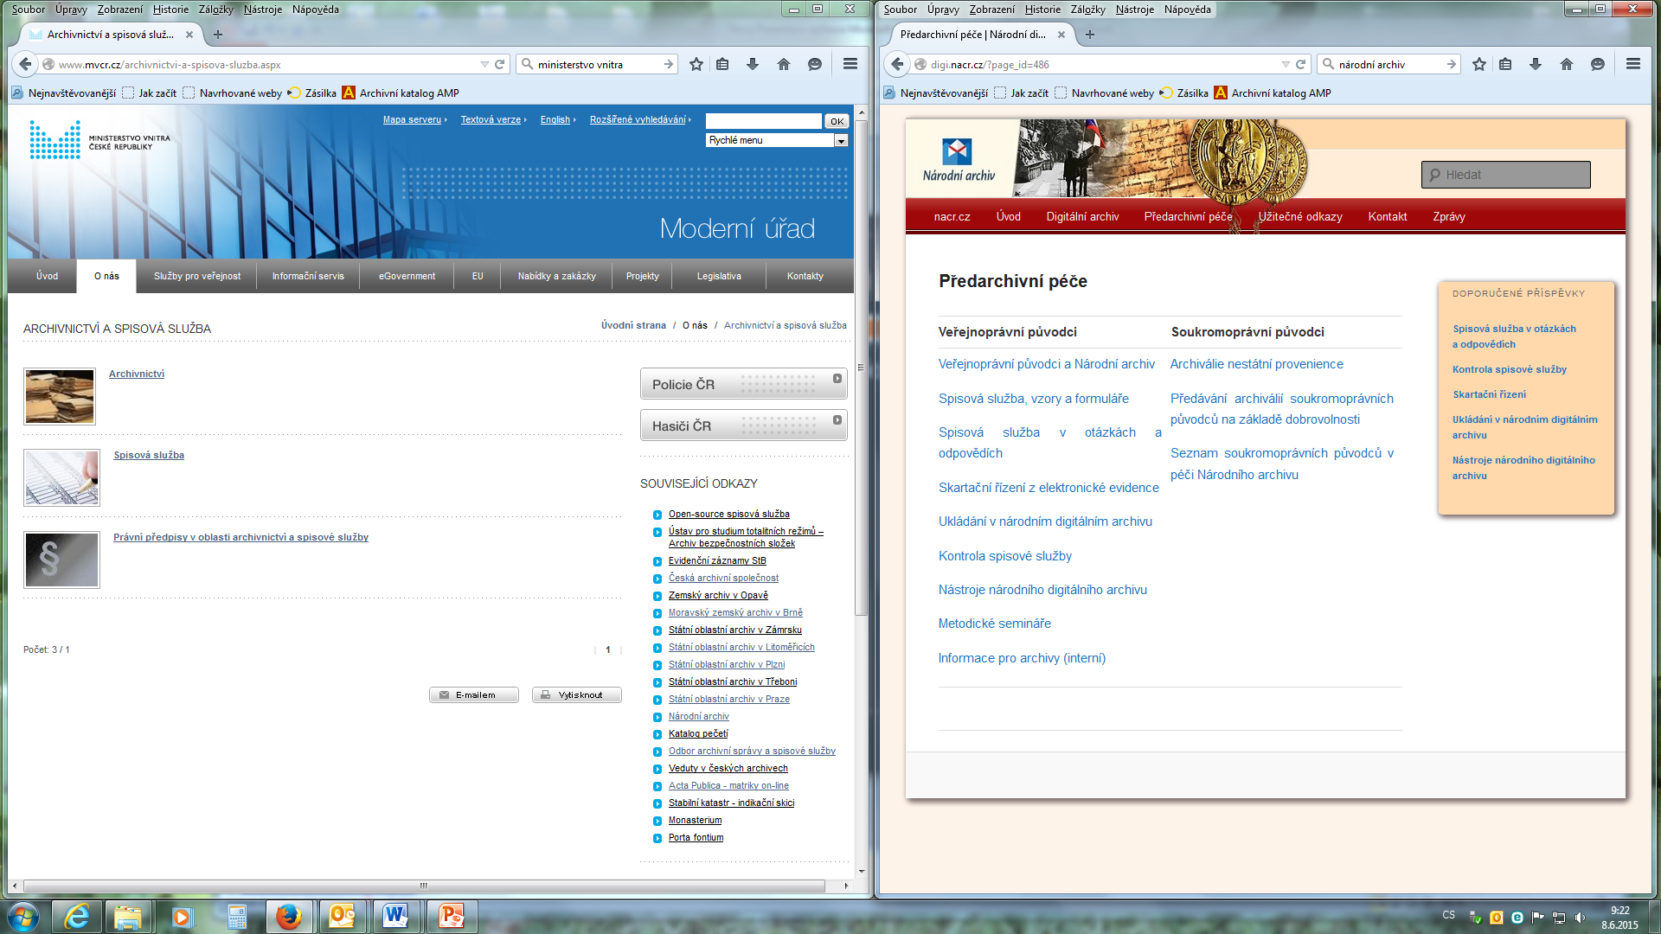
Task: Reload page in right Firefox window
Action: [1300, 64]
